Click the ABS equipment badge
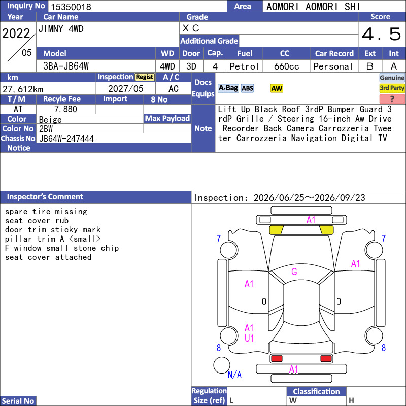406x406 pixels. (x=247, y=88)
